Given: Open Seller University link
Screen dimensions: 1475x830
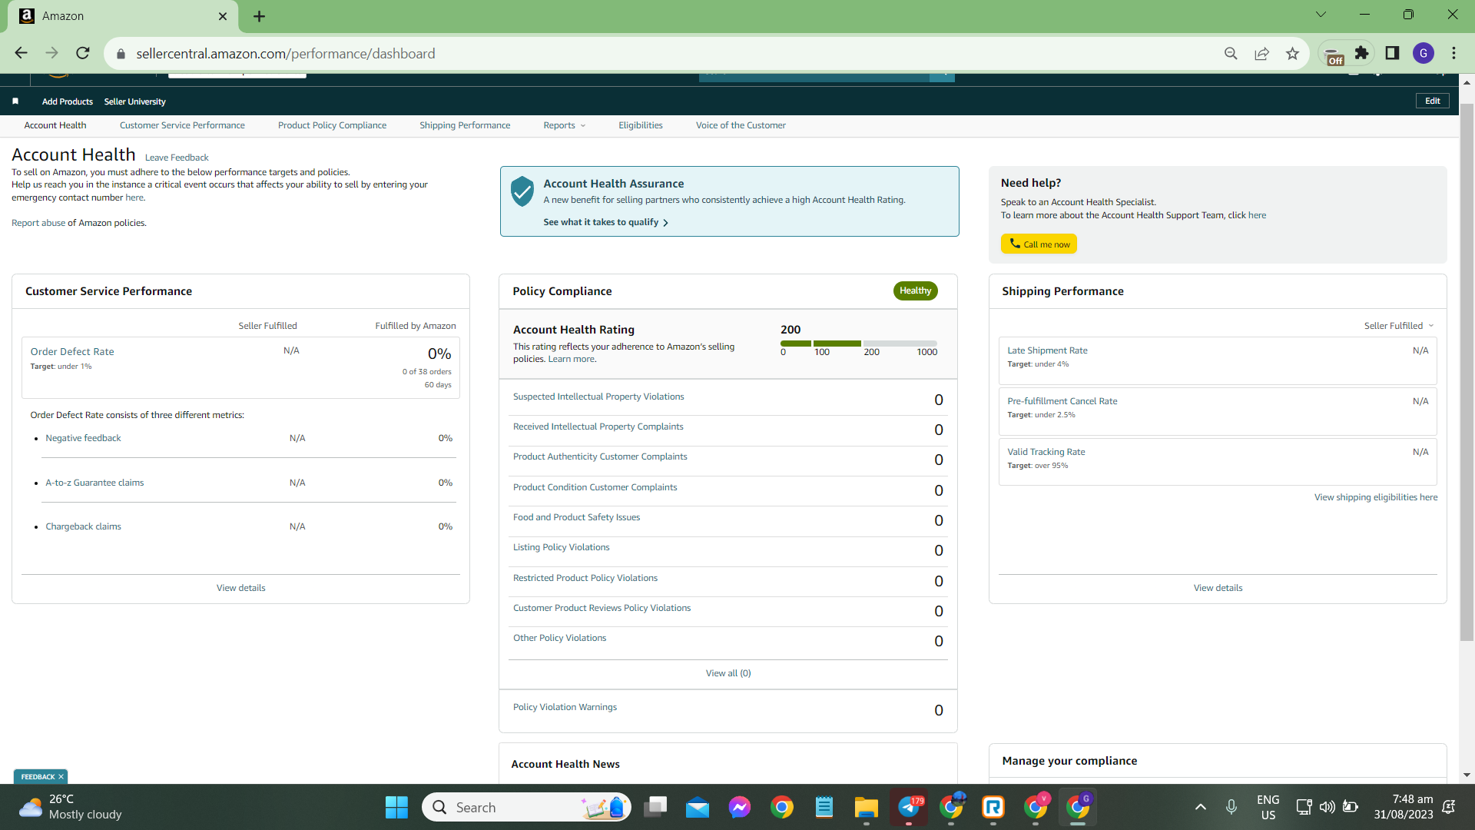Looking at the screenshot, I should click(x=135, y=101).
